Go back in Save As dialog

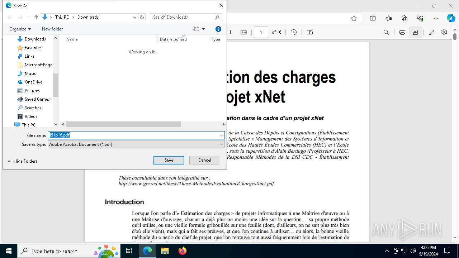(x=10, y=17)
